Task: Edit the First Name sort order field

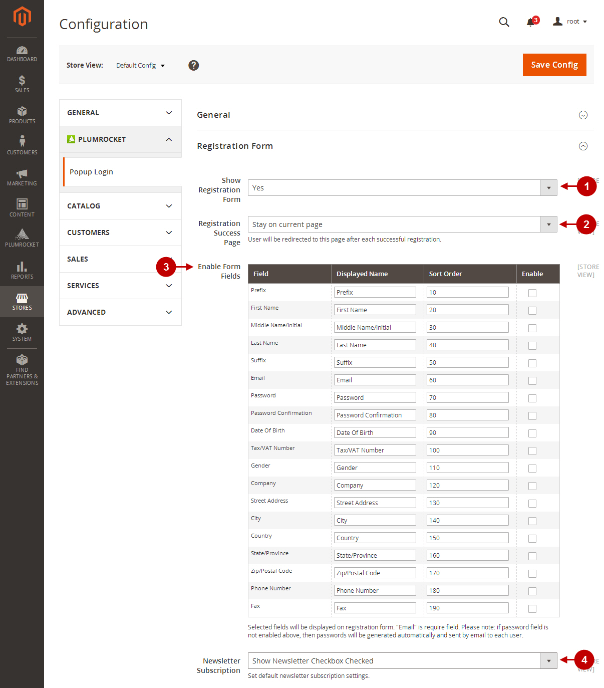Action: tap(468, 310)
